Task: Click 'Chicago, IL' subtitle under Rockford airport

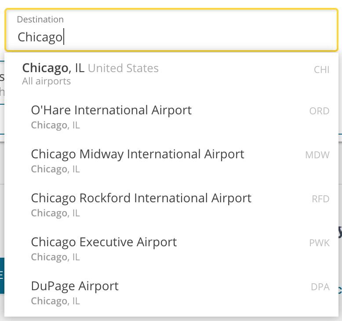Action: pos(55,213)
